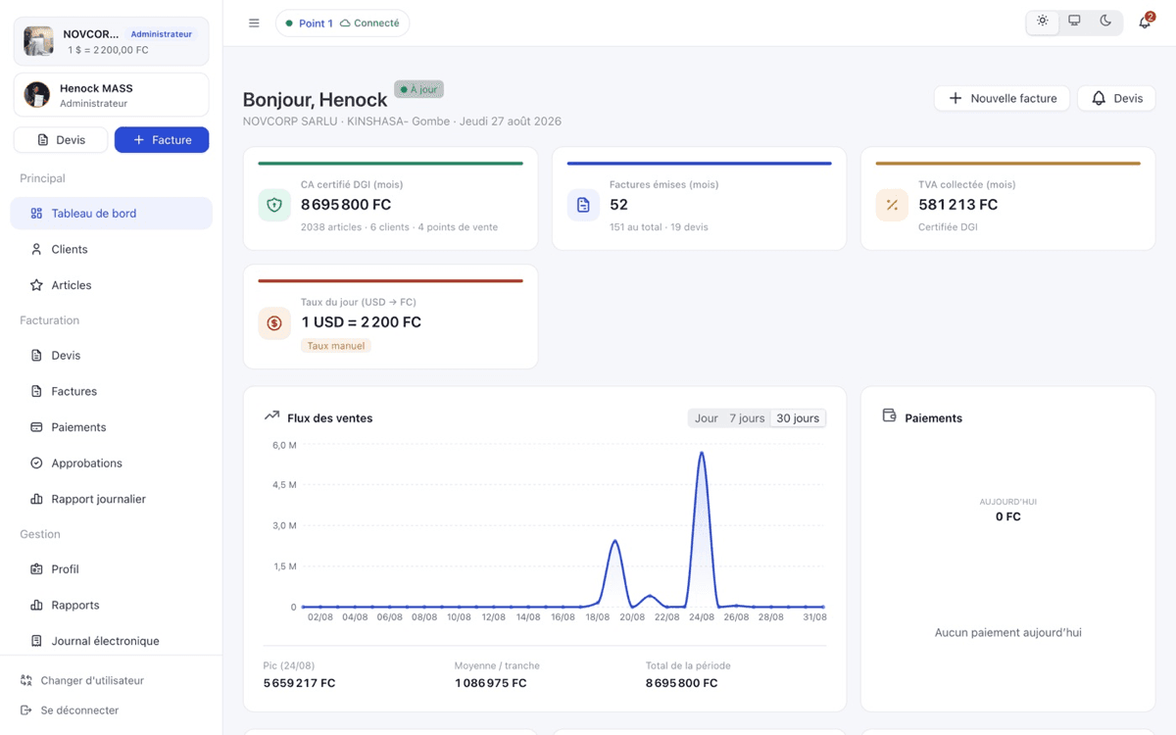This screenshot has height=735, width=1176.
Task: Click the Pic (24/08) value 5 659 217 FC
Action: point(299,683)
